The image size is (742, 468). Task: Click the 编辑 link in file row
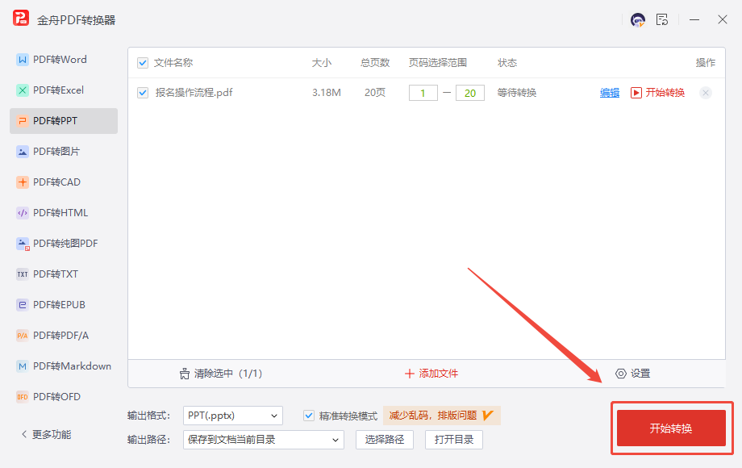click(610, 93)
